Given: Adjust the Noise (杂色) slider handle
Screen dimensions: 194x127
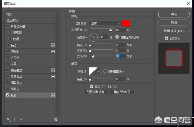Looking at the screenshot, I should pos(90,79).
